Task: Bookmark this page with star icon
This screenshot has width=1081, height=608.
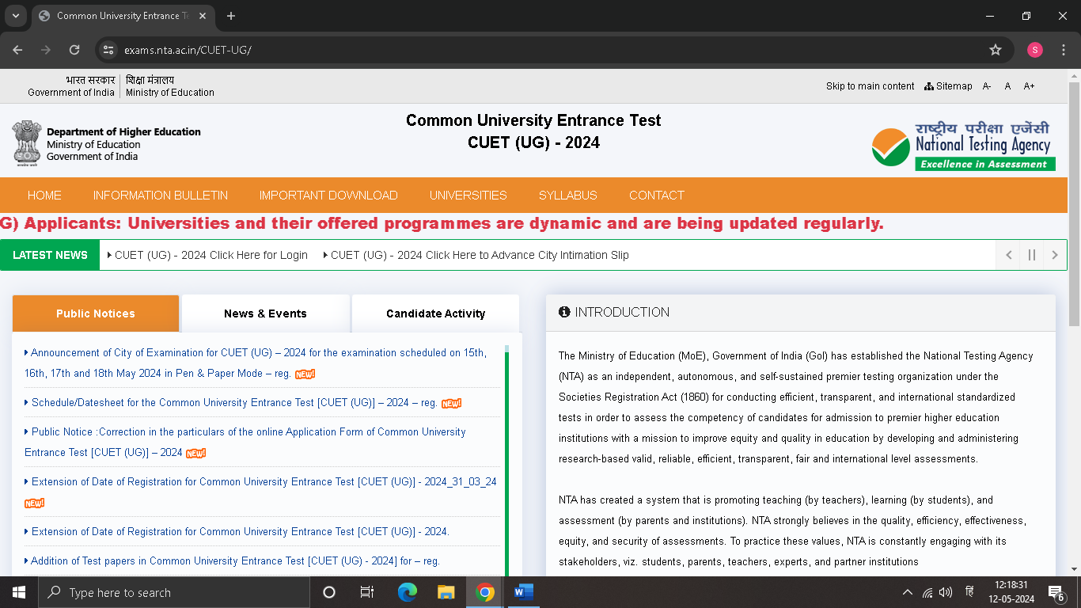Action: [996, 50]
